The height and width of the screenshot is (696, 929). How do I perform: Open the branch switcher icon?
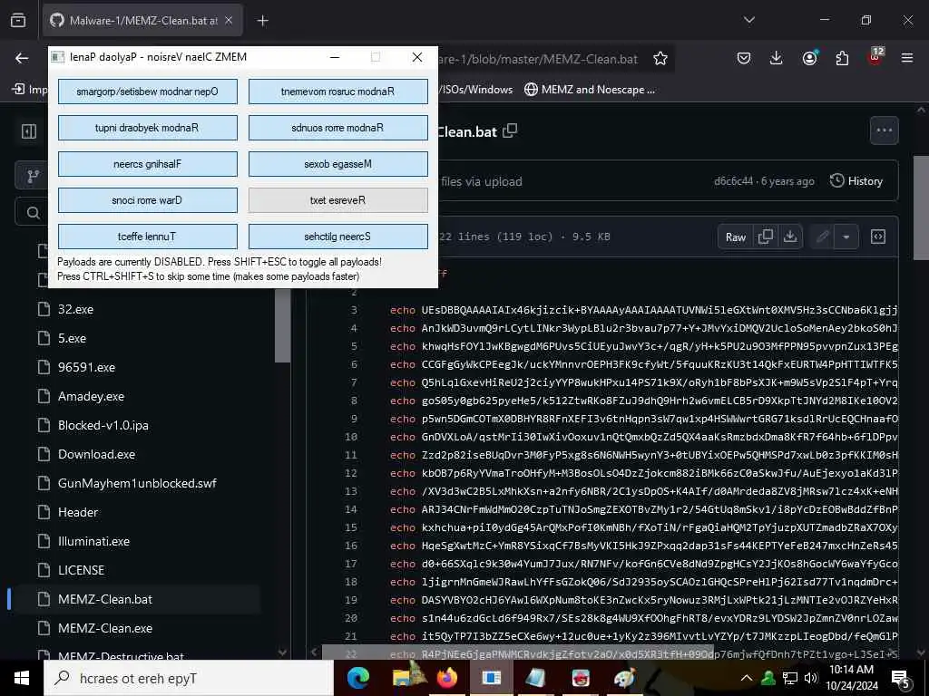pos(33,176)
